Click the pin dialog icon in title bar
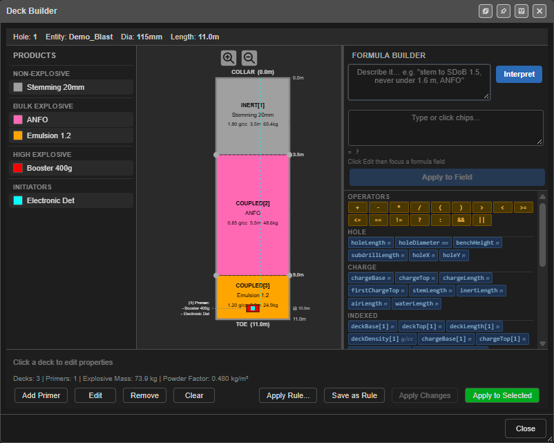This screenshot has width=554, height=443. 504,11
